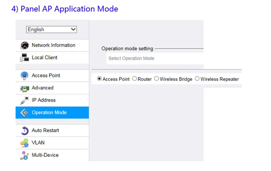Click the Access Point antenna icon
This screenshot has width=271, height=171.
pyautogui.click(x=24, y=76)
